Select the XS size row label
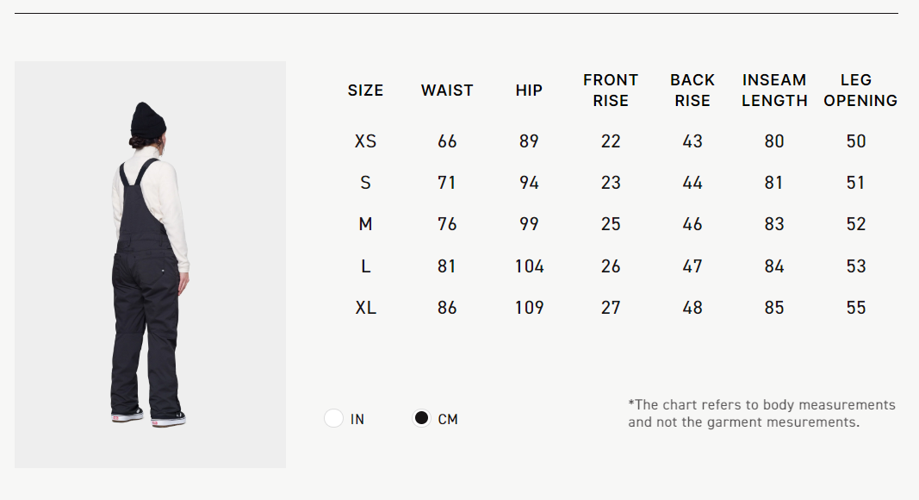This screenshot has width=919, height=500. point(365,141)
